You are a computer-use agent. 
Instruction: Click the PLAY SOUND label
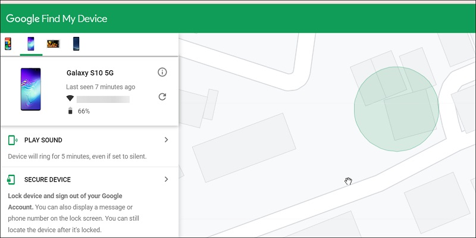tap(43, 140)
